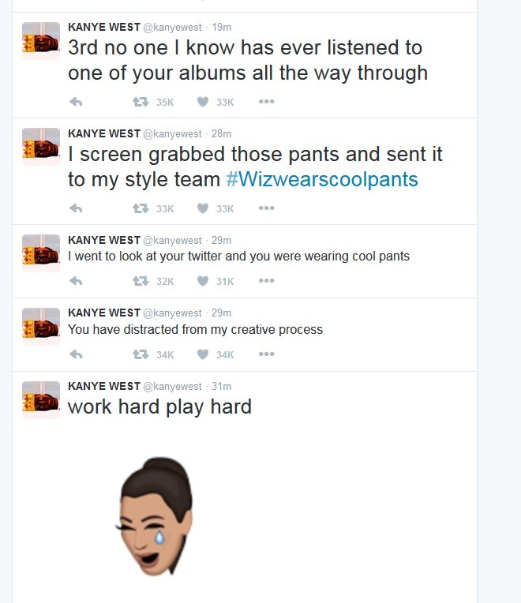Reply to the 'wearing cool pants' tweet

[x=76, y=281]
